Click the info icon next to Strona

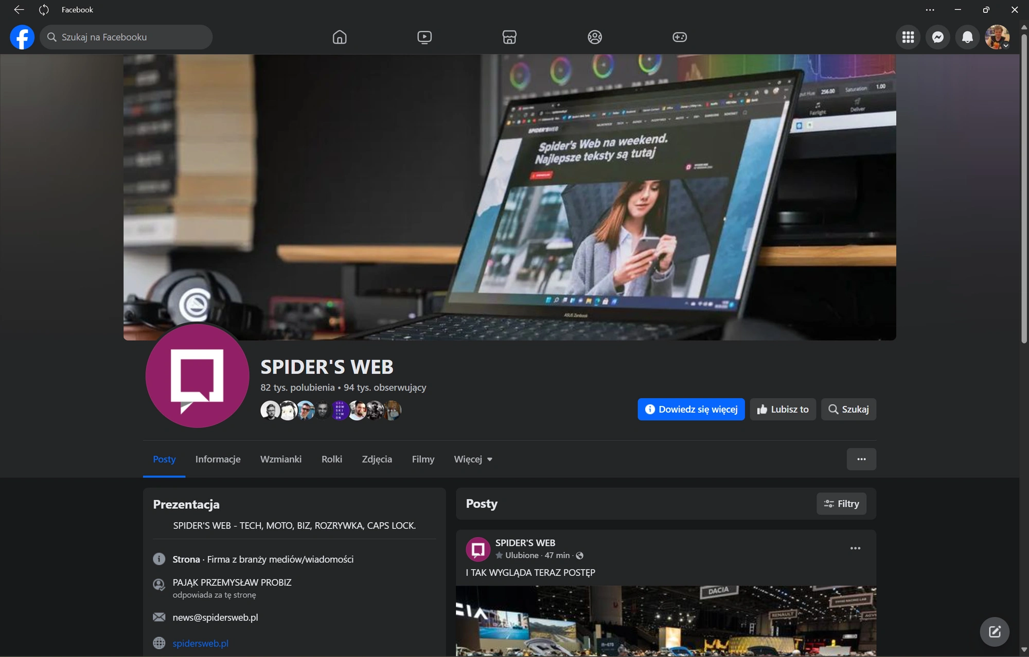tap(159, 559)
